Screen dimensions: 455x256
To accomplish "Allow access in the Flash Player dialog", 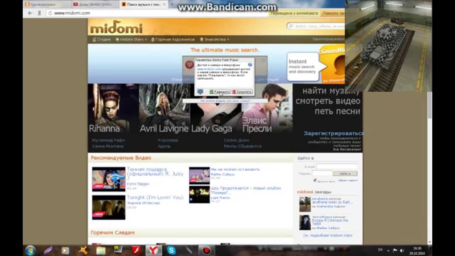I will click(x=220, y=92).
